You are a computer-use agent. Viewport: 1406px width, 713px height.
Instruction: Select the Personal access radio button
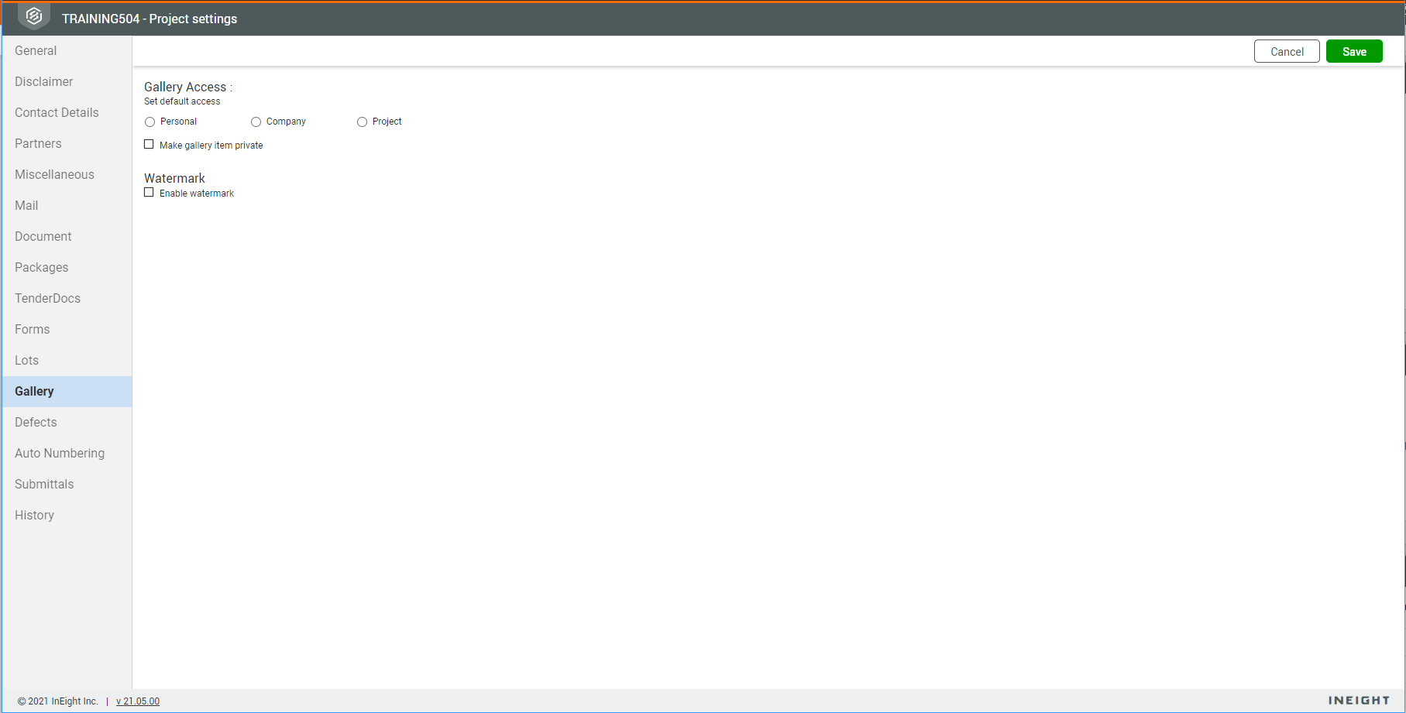coord(150,122)
